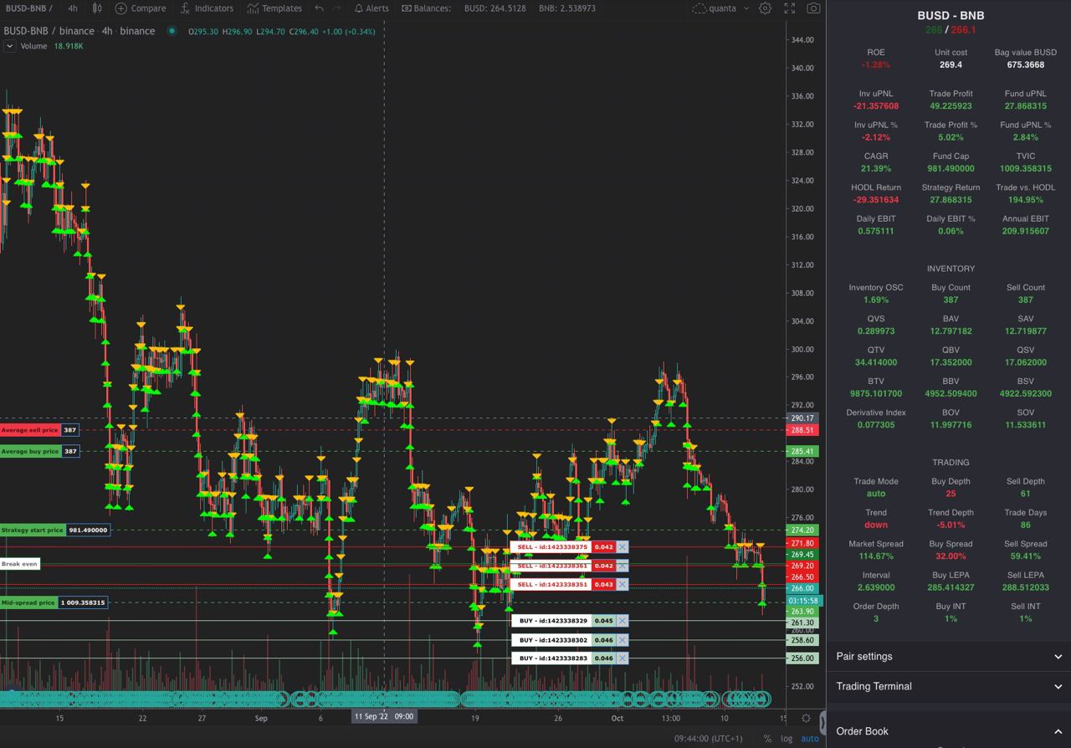Click the BUSD - BNB panel title
Image resolution: width=1071 pixels, height=748 pixels.
click(x=951, y=15)
